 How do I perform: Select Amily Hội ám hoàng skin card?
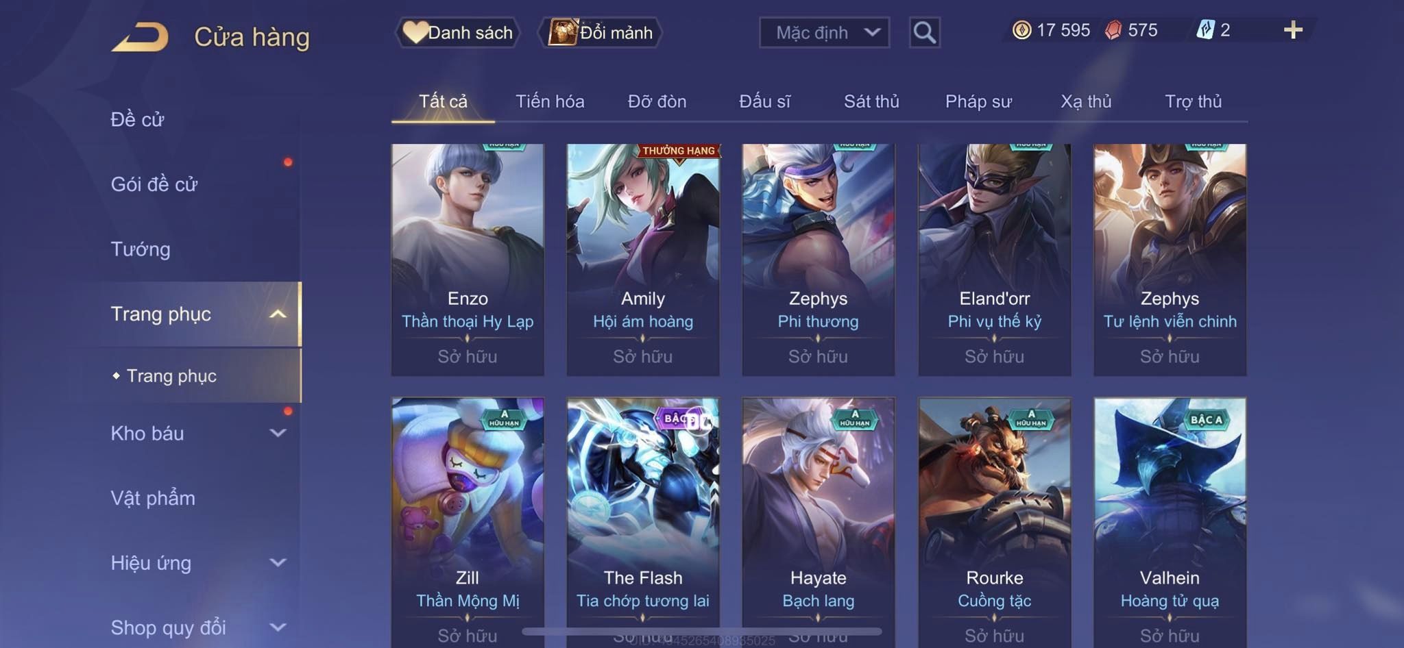[643, 260]
